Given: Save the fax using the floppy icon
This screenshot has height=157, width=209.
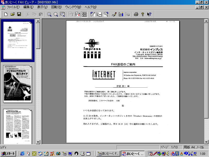Looking at the screenshot, I should click(x=19, y=14).
